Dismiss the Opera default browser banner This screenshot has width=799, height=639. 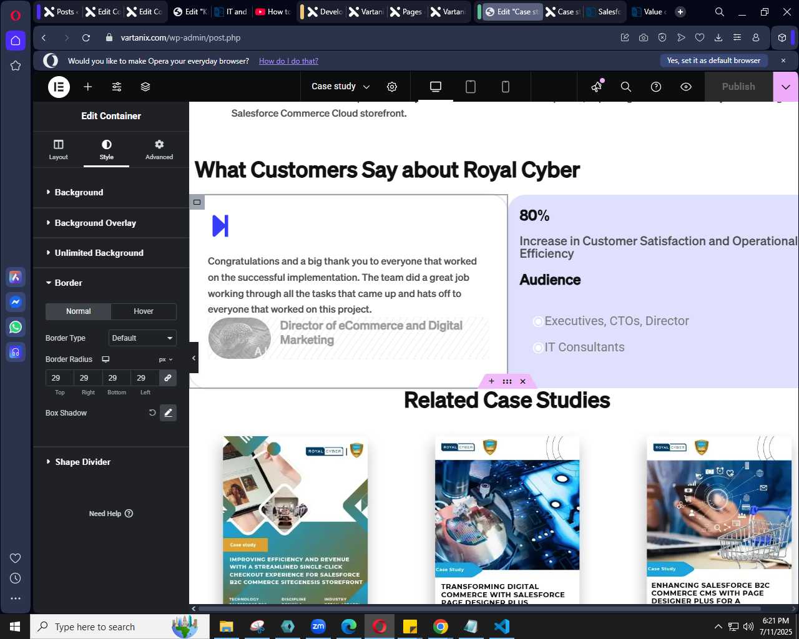coord(783,61)
